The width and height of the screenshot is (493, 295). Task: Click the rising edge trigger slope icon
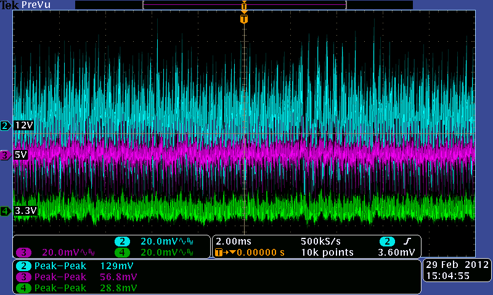click(x=407, y=242)
